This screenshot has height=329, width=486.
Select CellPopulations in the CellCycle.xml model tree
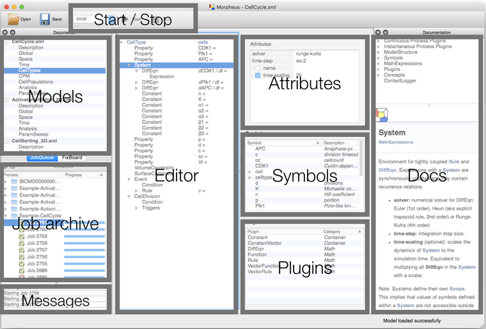pos(35,82)
